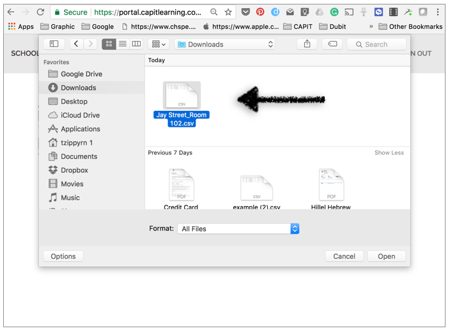This screenshot has height=333, width=450.
Task: Click the Cancel button
Action: [344, 256]
